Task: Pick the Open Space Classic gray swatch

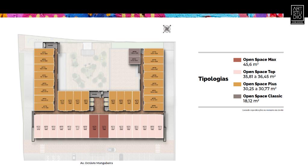Action: point(237,96)
